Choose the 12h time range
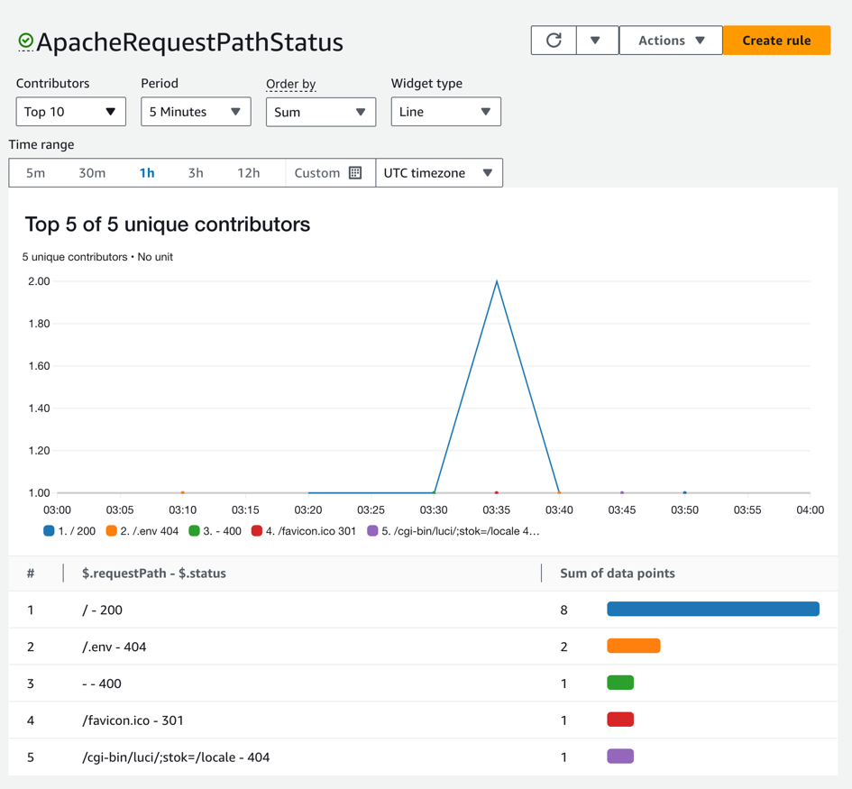852x789 pixels. (x=248, y=173)
